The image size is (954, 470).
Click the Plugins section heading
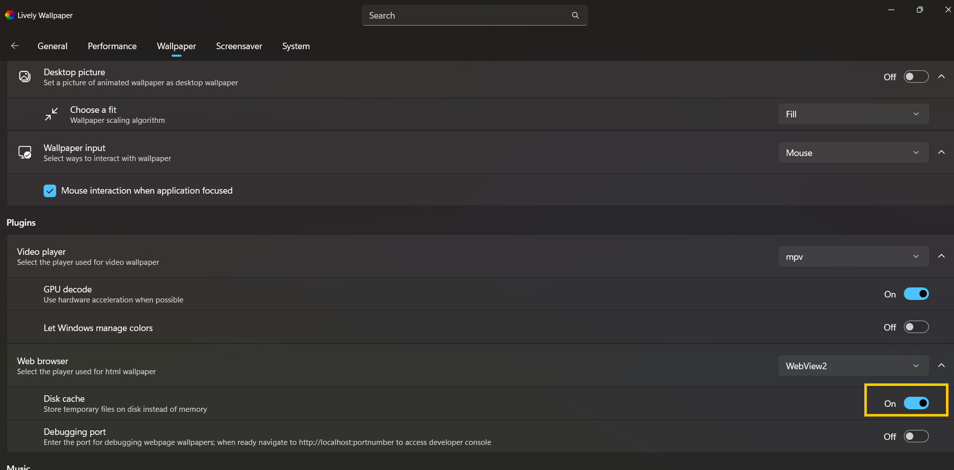coord(21,223)
